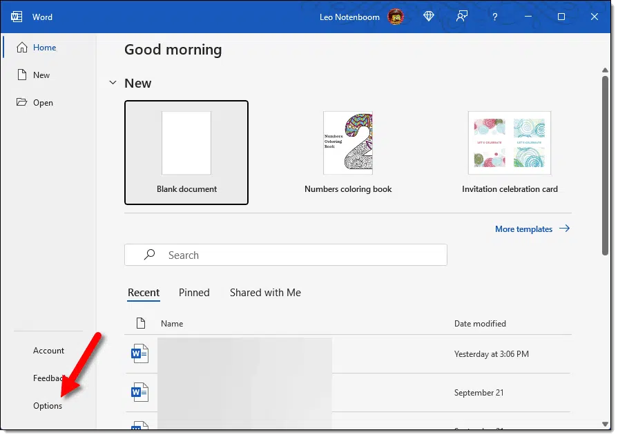Open Word Options
This screenshot has width=618, height=437.
pyautogui.click(x=48, y=406)
